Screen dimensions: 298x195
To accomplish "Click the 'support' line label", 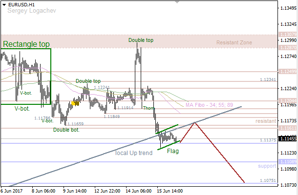I will [267, 166].
